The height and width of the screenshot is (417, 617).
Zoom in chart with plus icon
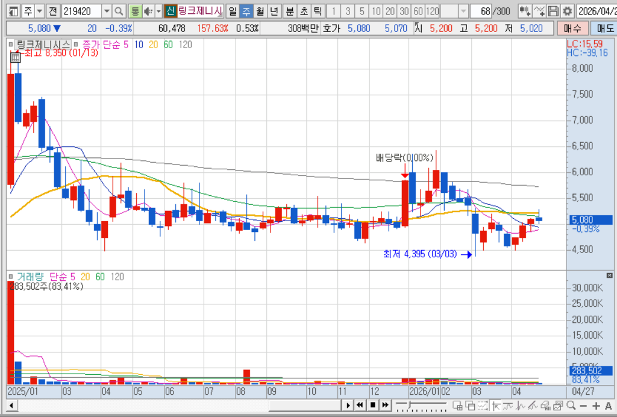tap(596, 406)
